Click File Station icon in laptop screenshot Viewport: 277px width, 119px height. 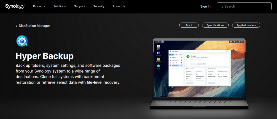tap(159, 60)
